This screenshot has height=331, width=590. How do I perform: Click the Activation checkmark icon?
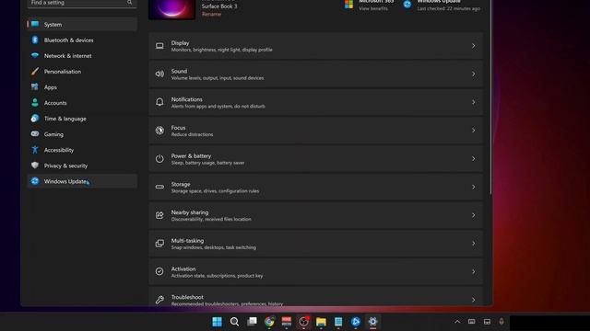[x=159, y=271]
